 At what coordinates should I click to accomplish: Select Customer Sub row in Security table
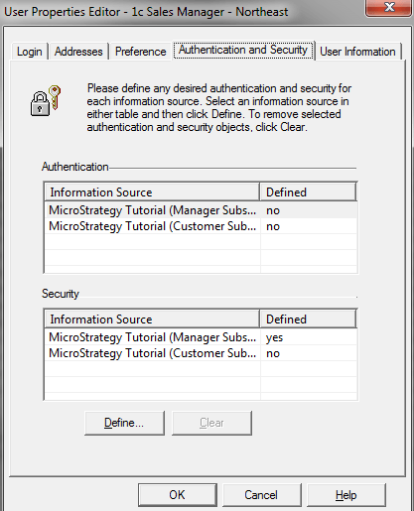point(201,353)
